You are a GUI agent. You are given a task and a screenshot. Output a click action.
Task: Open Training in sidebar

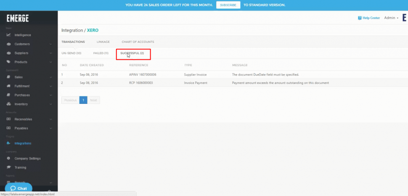[20, 167]
